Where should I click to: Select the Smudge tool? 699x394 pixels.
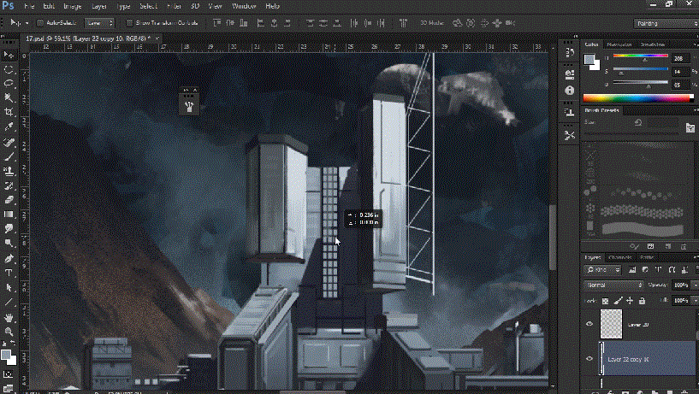pos(9,229)
